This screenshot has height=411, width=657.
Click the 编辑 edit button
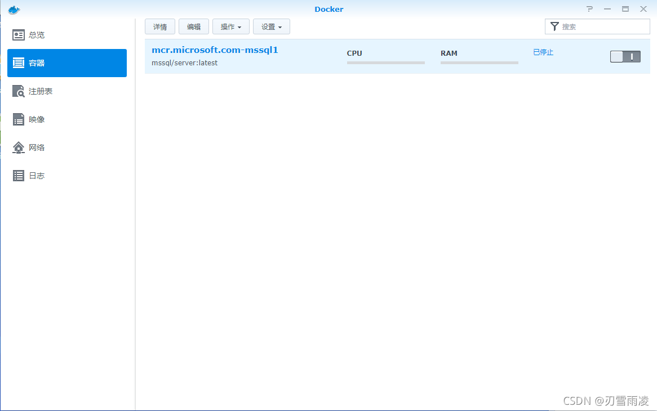tap(194, 26)
